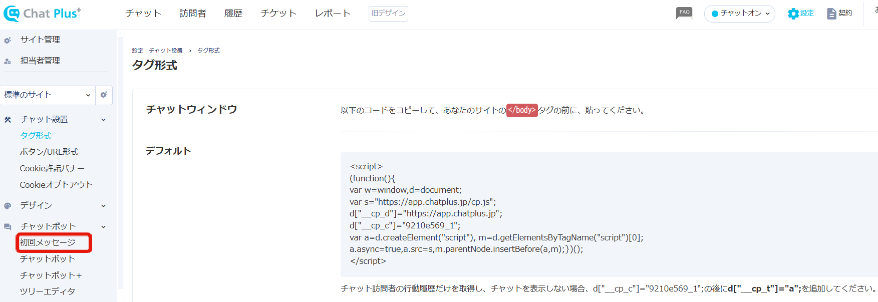Open the チケット top menu

(x=278, y=14)
